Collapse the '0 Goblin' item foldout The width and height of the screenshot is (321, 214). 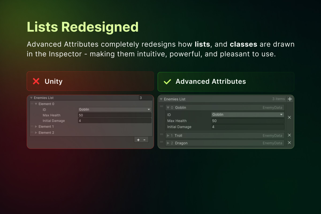coord(168,108)
